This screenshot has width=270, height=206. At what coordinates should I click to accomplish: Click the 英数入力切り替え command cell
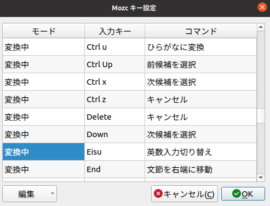[201, 152]
